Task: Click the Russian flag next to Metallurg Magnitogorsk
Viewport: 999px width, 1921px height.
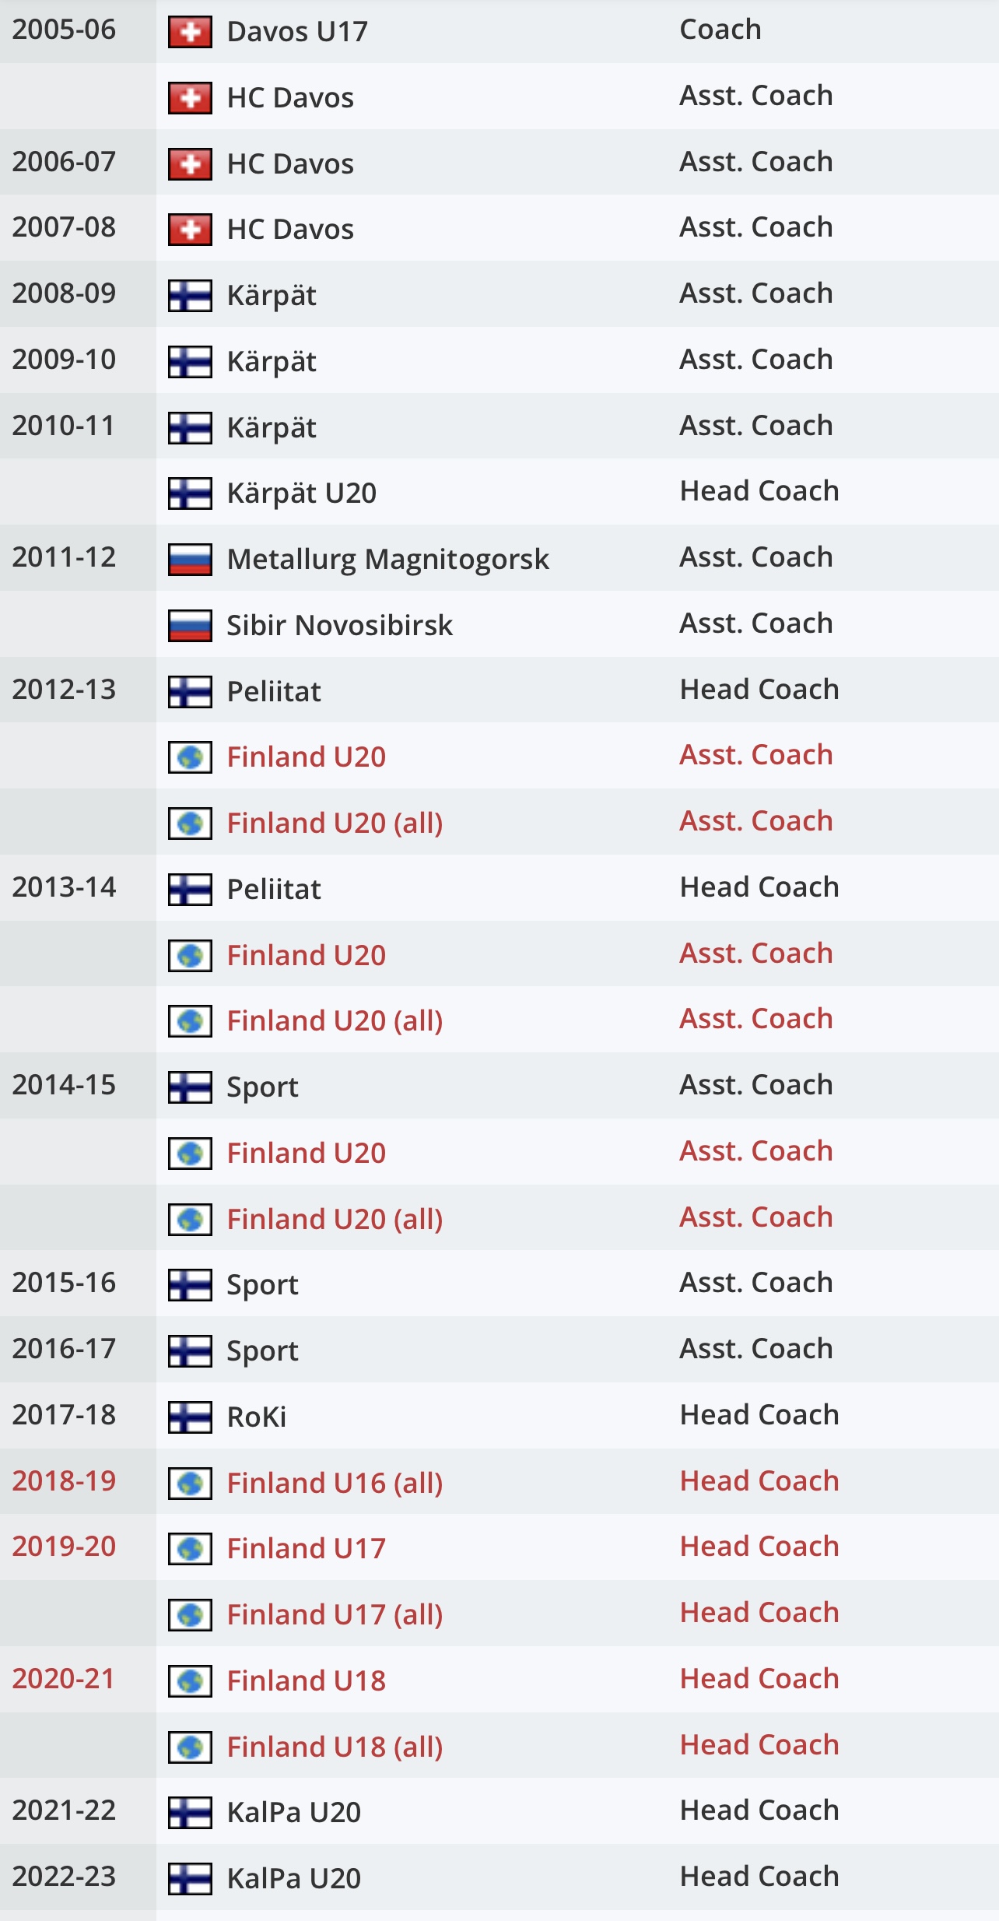Action: [x=190, y=560]
